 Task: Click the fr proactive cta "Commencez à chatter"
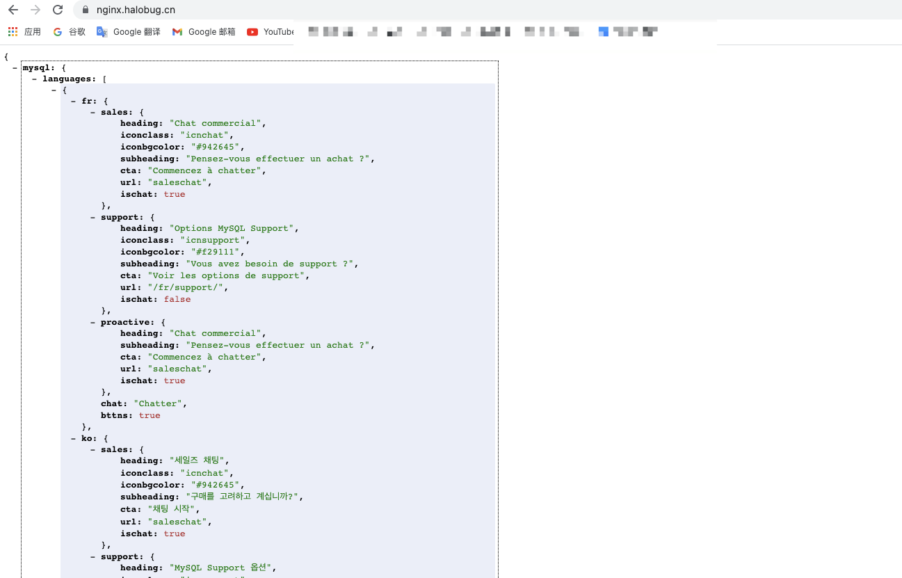click(204, 357)
